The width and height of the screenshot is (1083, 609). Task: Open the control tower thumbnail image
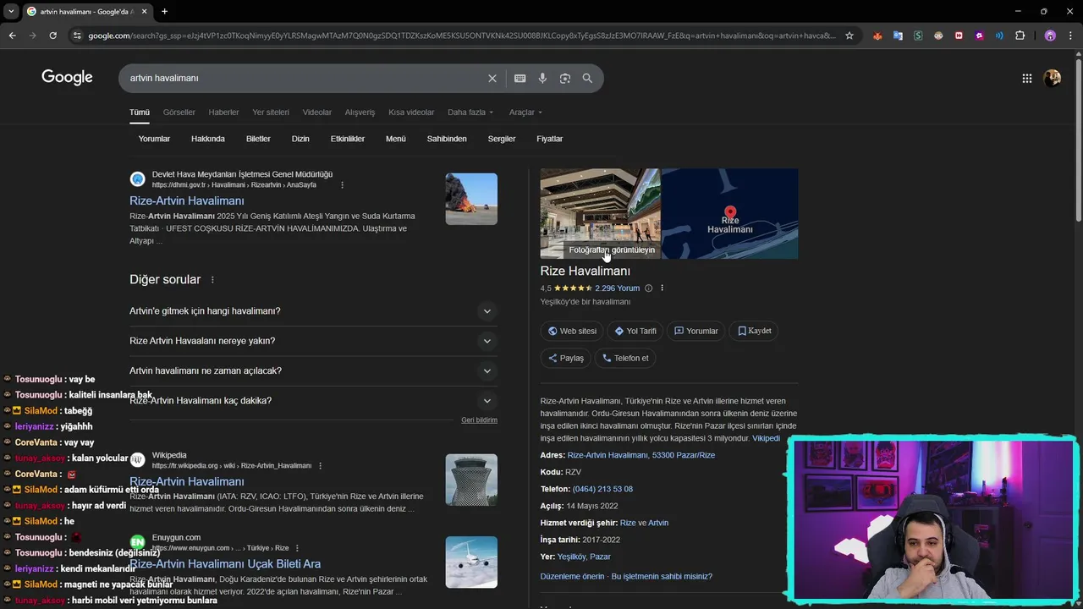click(471, 480)
